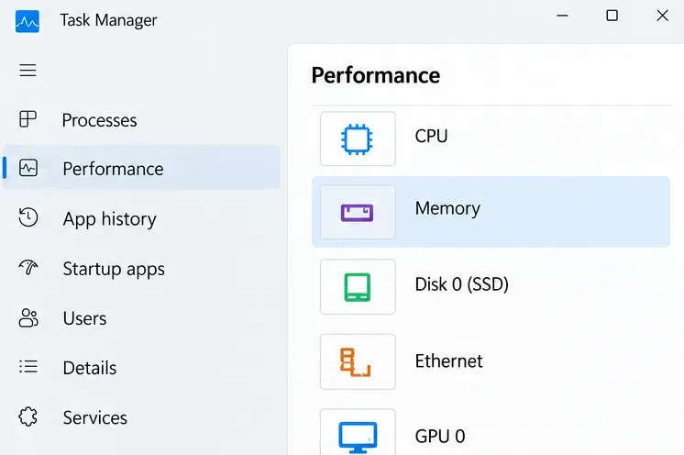Click the Performance heading
684x455 pixels.
coord(376,75)
